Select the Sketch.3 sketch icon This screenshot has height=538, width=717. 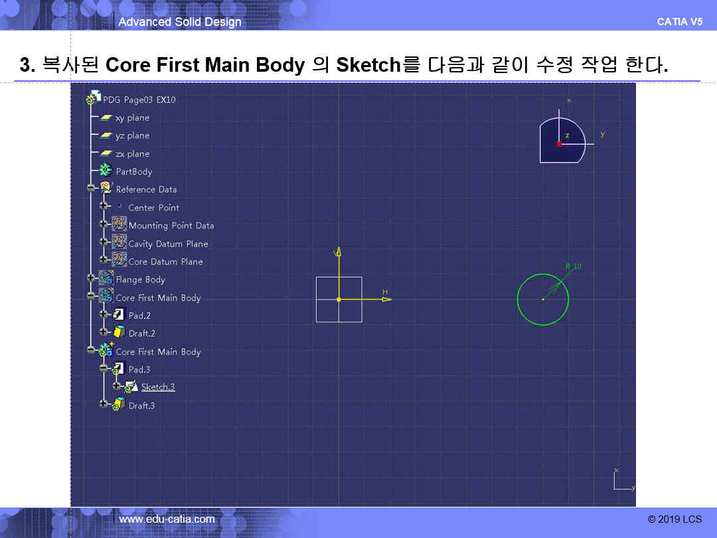pyautogui.click(x=131, y=387)
